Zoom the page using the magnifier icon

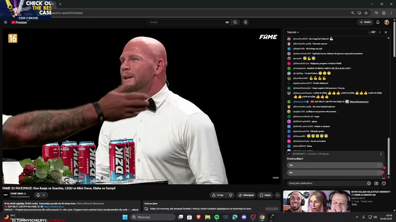pos(353,13)
